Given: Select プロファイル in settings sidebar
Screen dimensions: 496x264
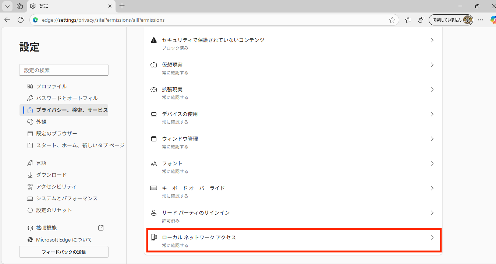Looking at the screenshot, I should [x=51, y=87].
